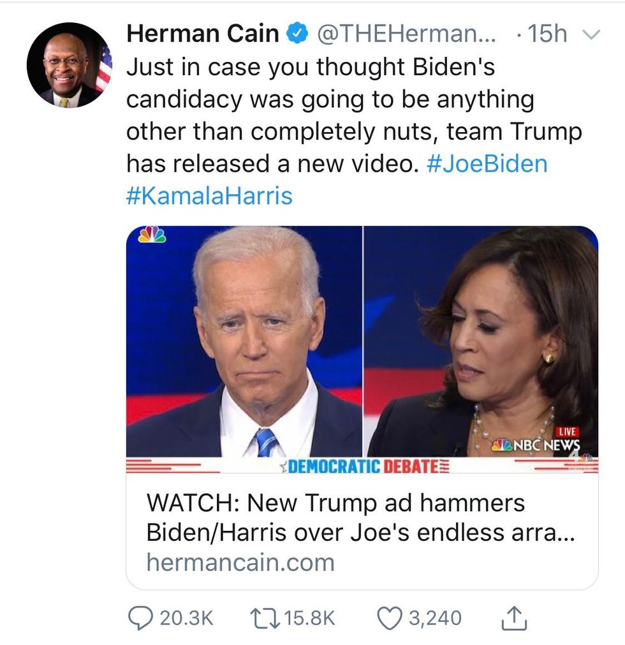Open the #JoeBiden hashtag
The height and width of the screenshot is (645, 625).
(486, 164)
